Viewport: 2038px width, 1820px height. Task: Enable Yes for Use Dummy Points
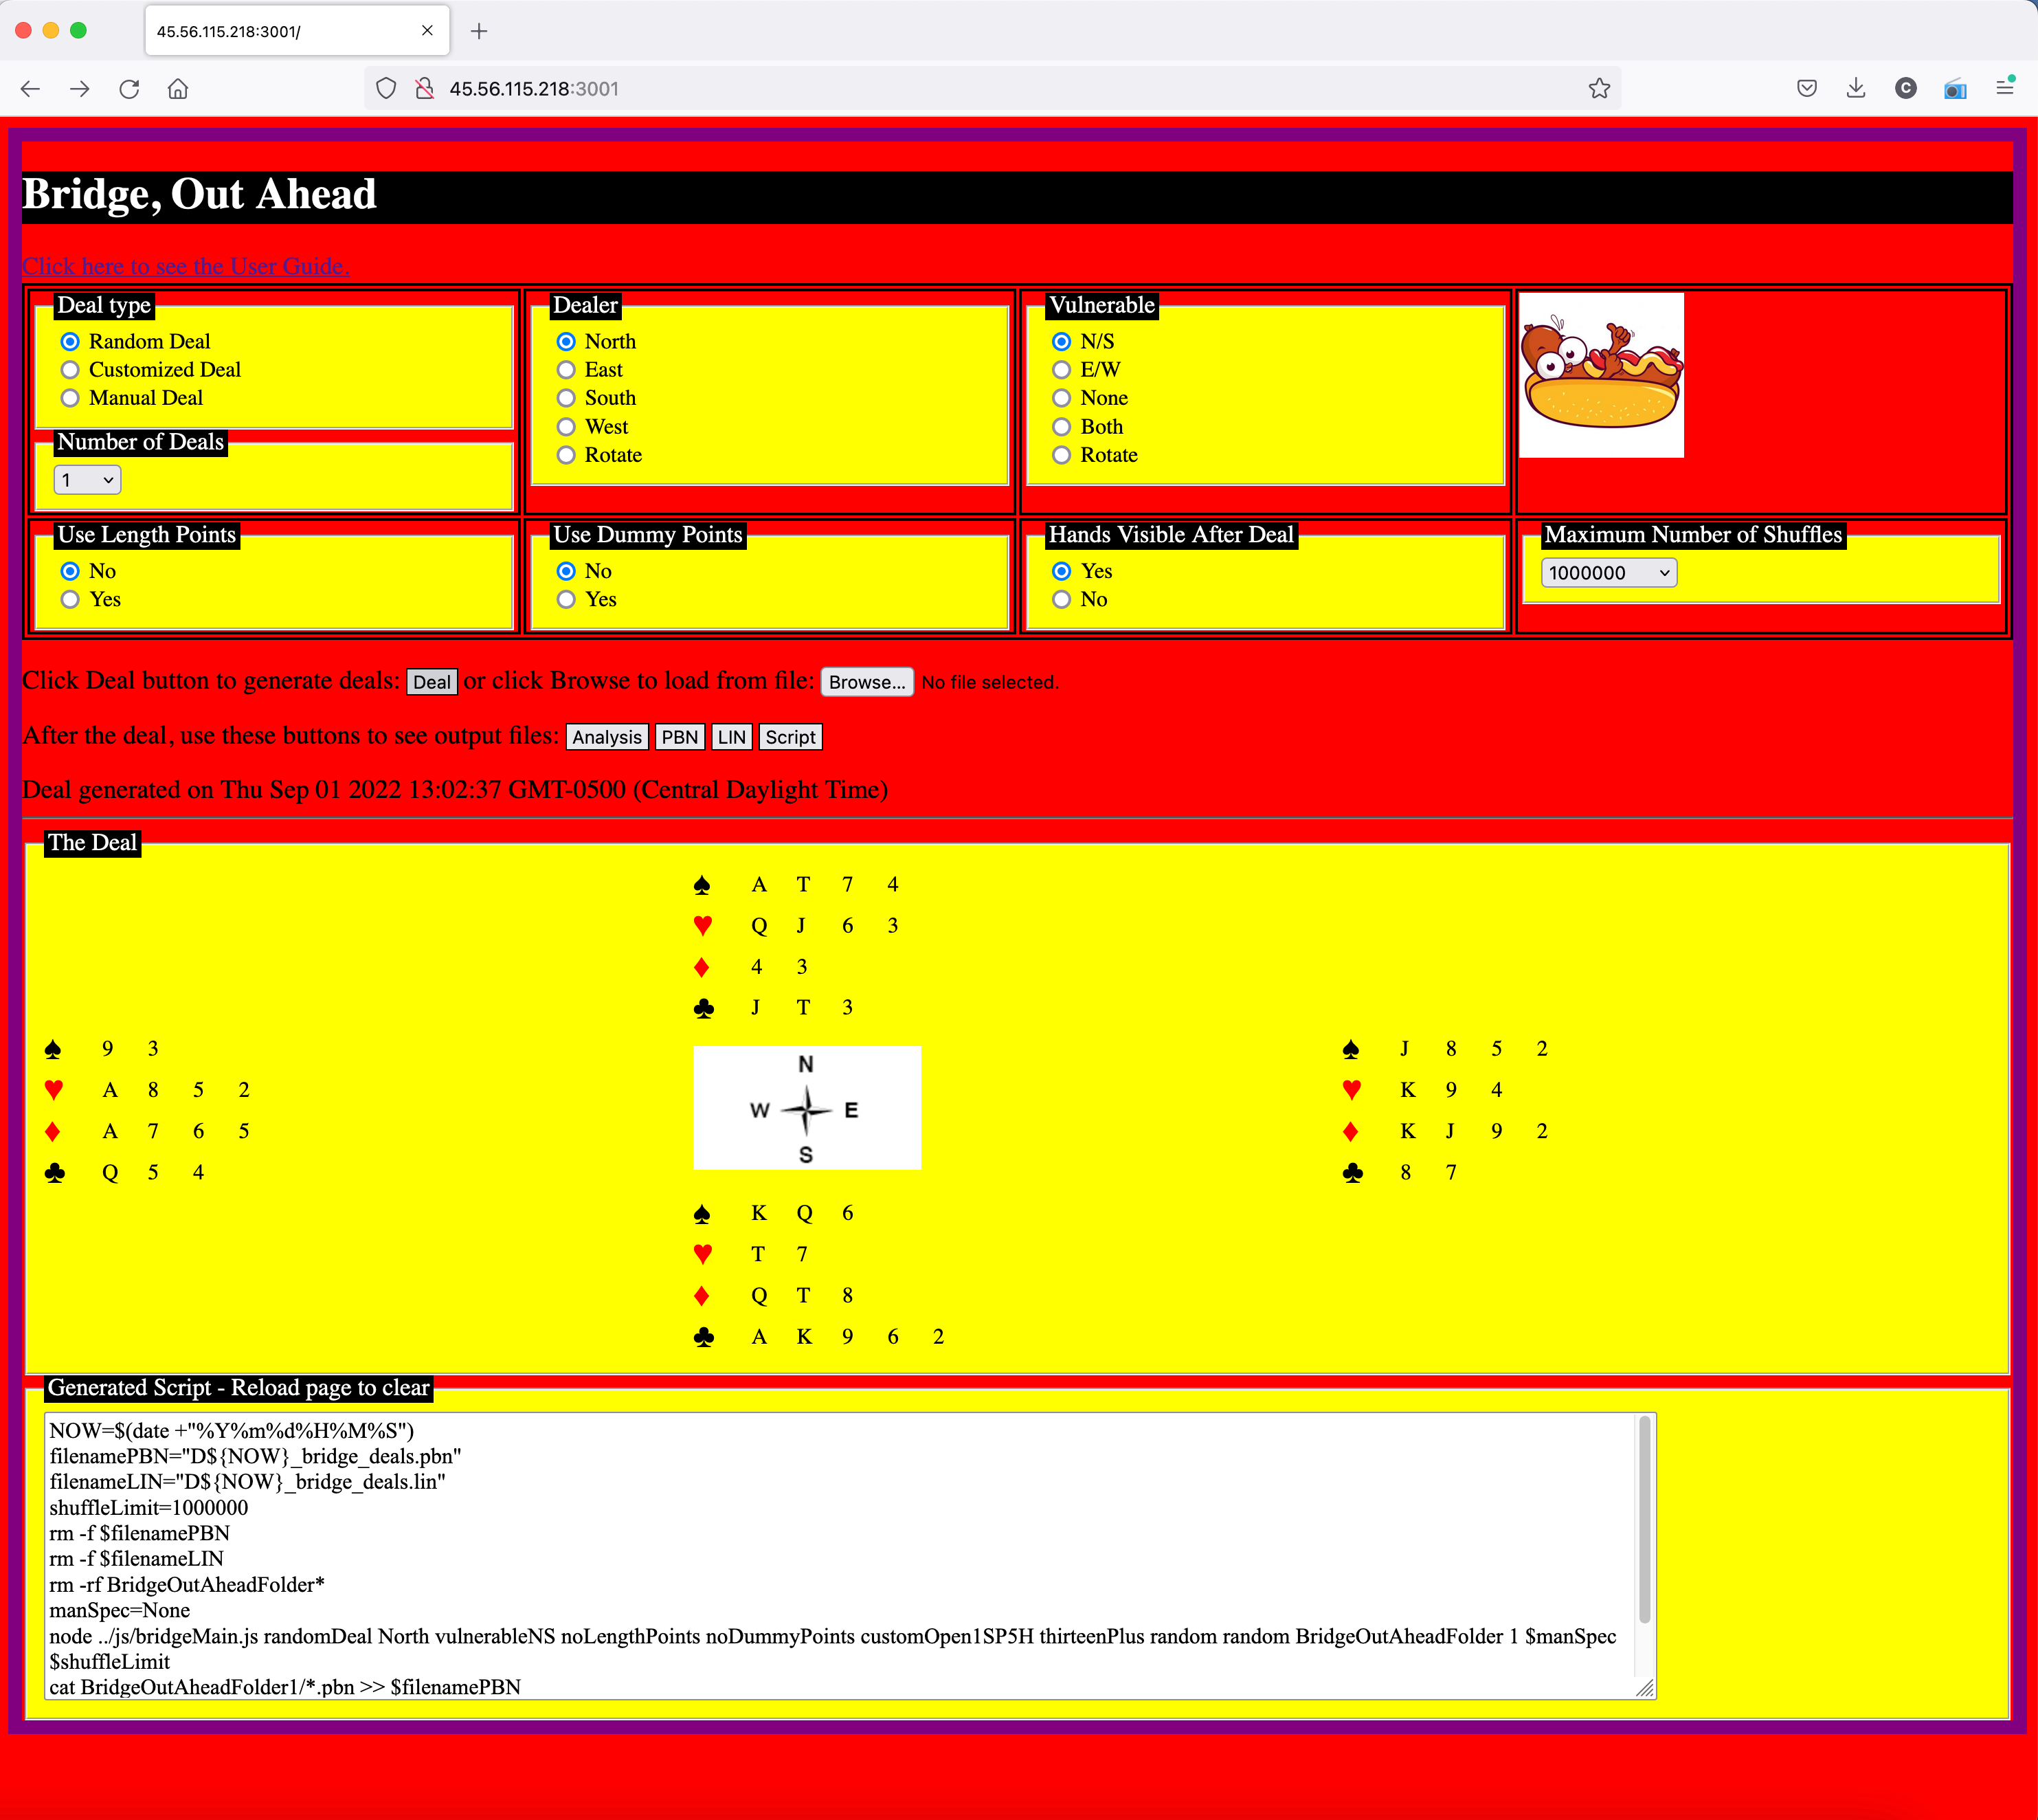click(x=566, y=599)
